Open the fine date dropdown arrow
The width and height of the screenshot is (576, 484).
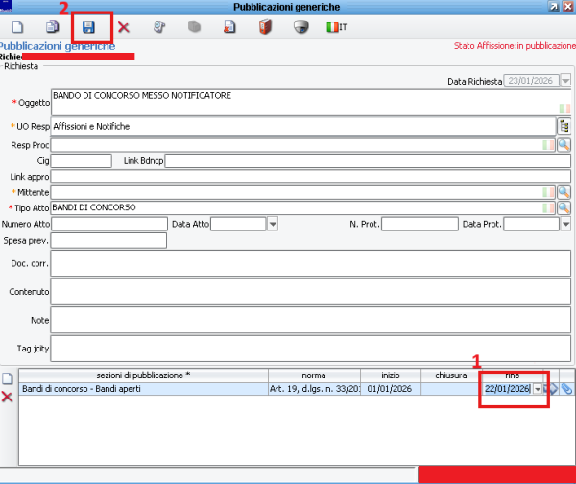click(x=538, y=389)
